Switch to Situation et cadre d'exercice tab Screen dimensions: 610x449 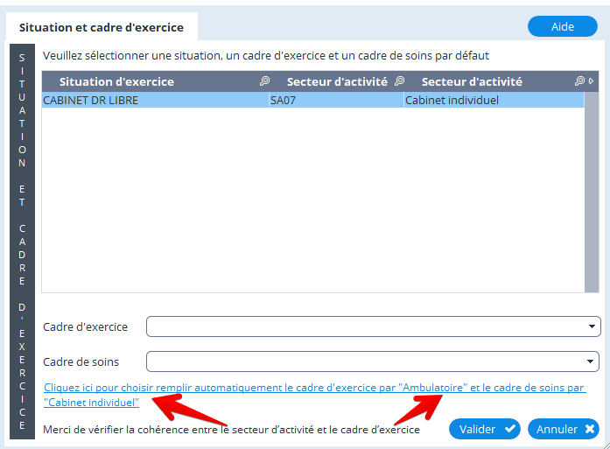pyautogui.click(x=102, y=27)
